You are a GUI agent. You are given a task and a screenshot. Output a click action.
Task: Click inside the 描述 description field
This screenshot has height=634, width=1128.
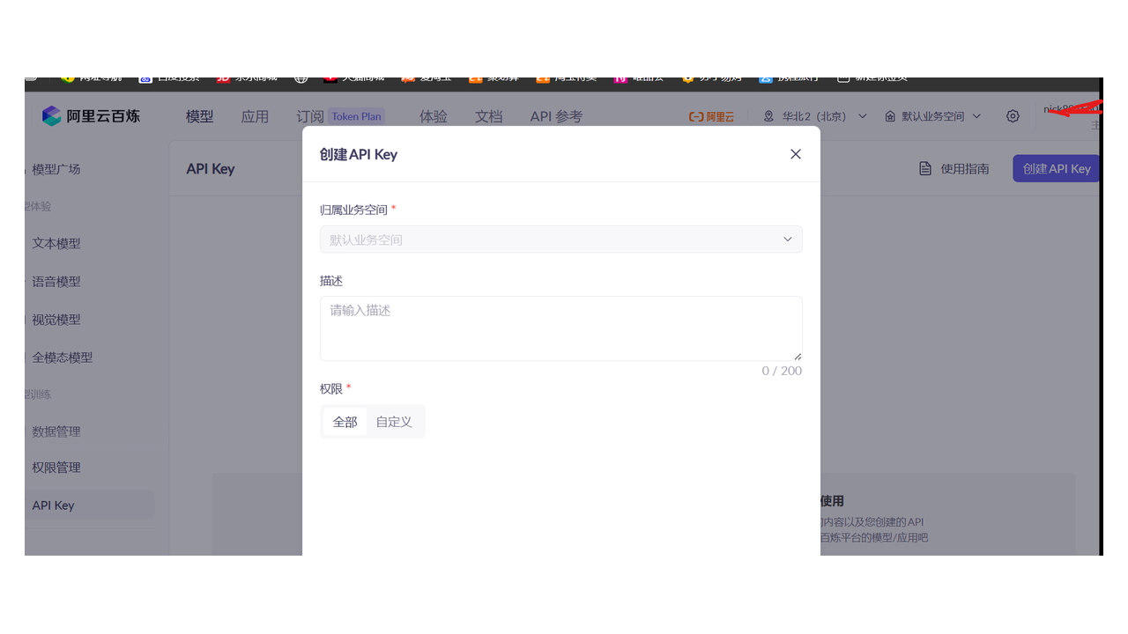tap(560, 328)
